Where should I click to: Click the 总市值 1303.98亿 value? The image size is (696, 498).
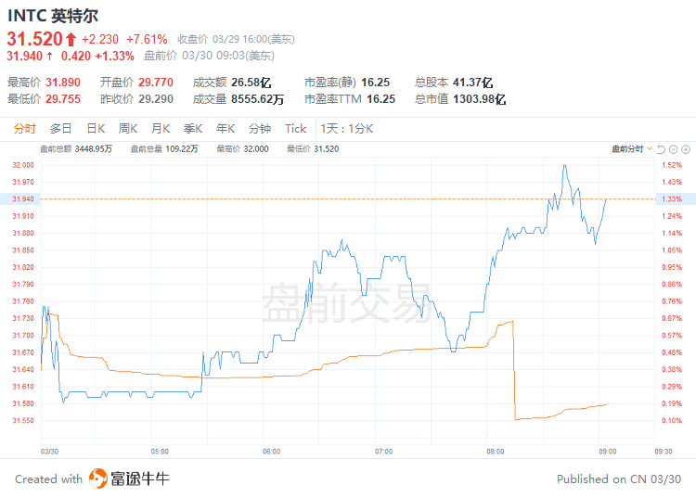[479, 99]
